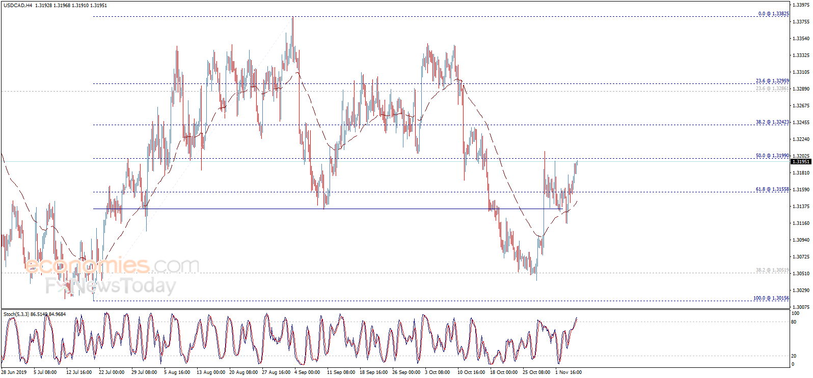Image resolution: width=813 pixels, height=378 pixels.
Task: Select the '5 Aug 16:00' time label
Action: coord(177,372)
